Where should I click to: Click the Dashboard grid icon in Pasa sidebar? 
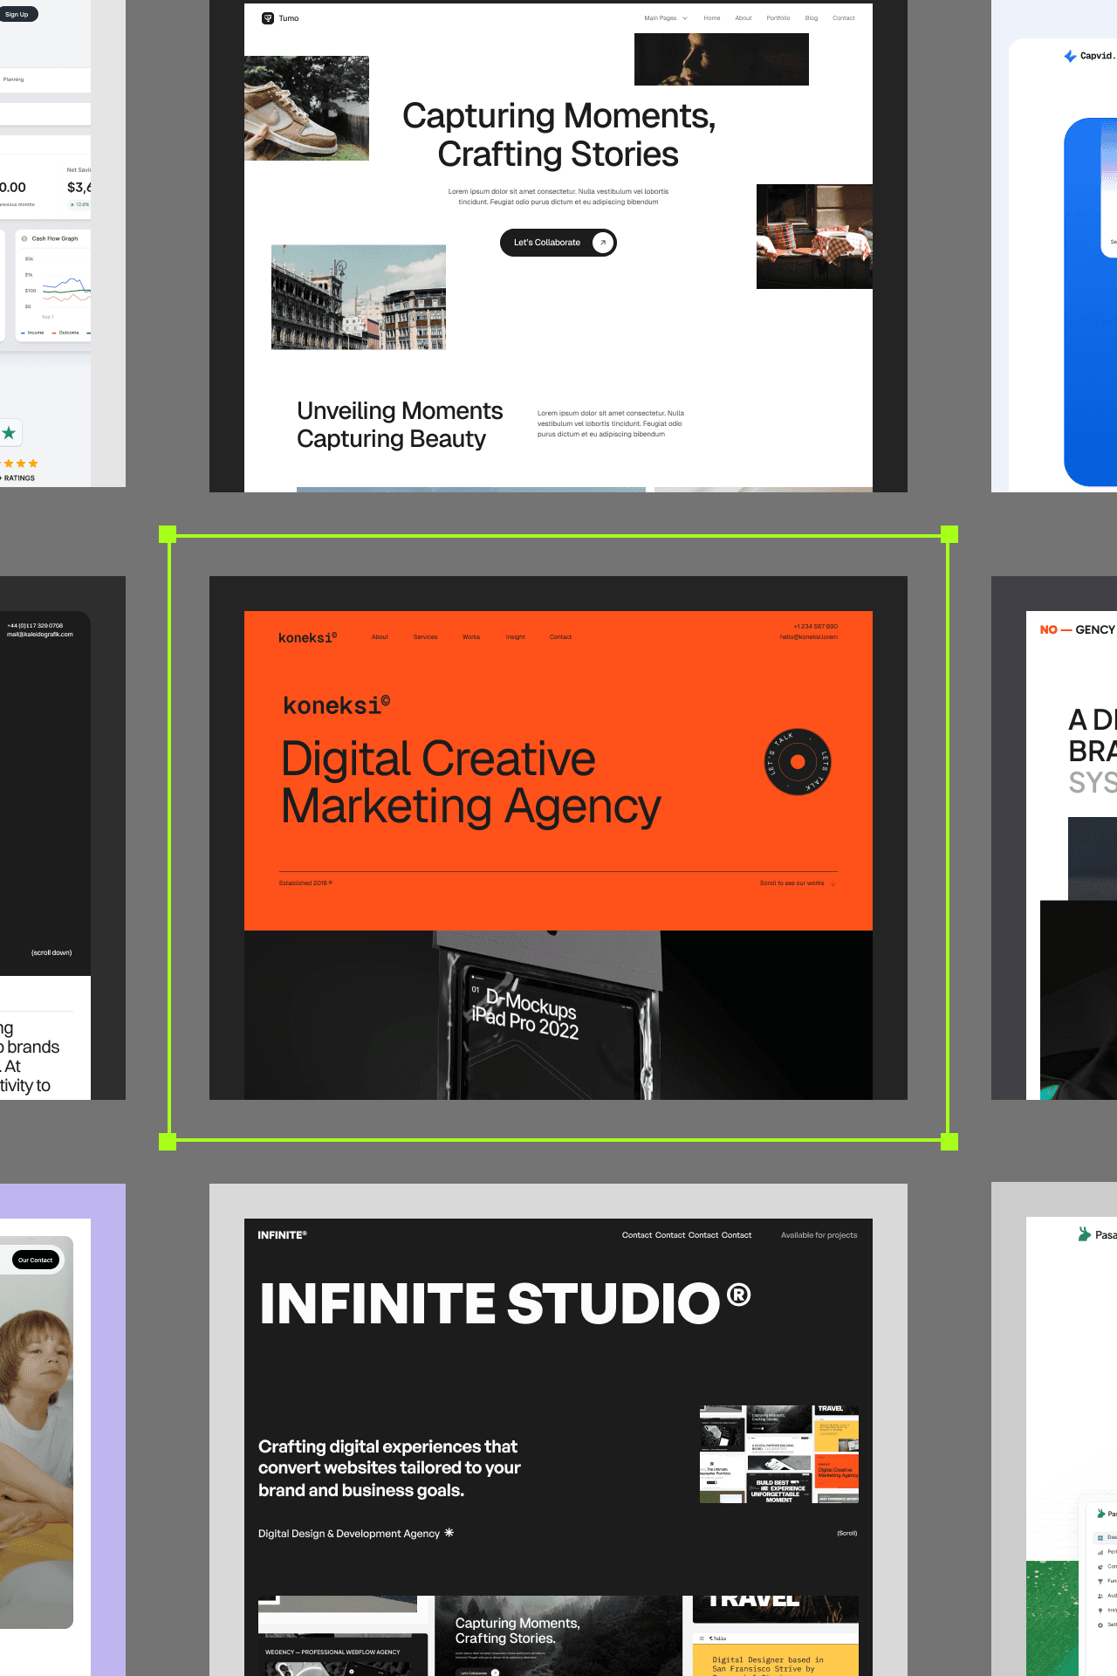pos(1100,1537)
